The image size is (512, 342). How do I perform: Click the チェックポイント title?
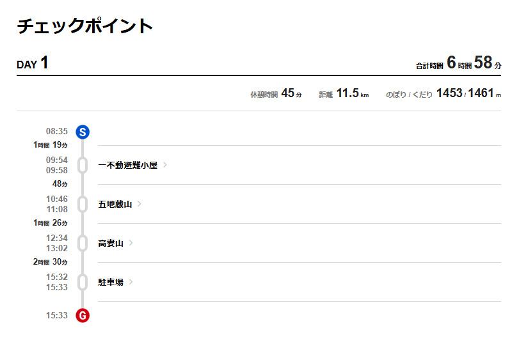(84, 26)
